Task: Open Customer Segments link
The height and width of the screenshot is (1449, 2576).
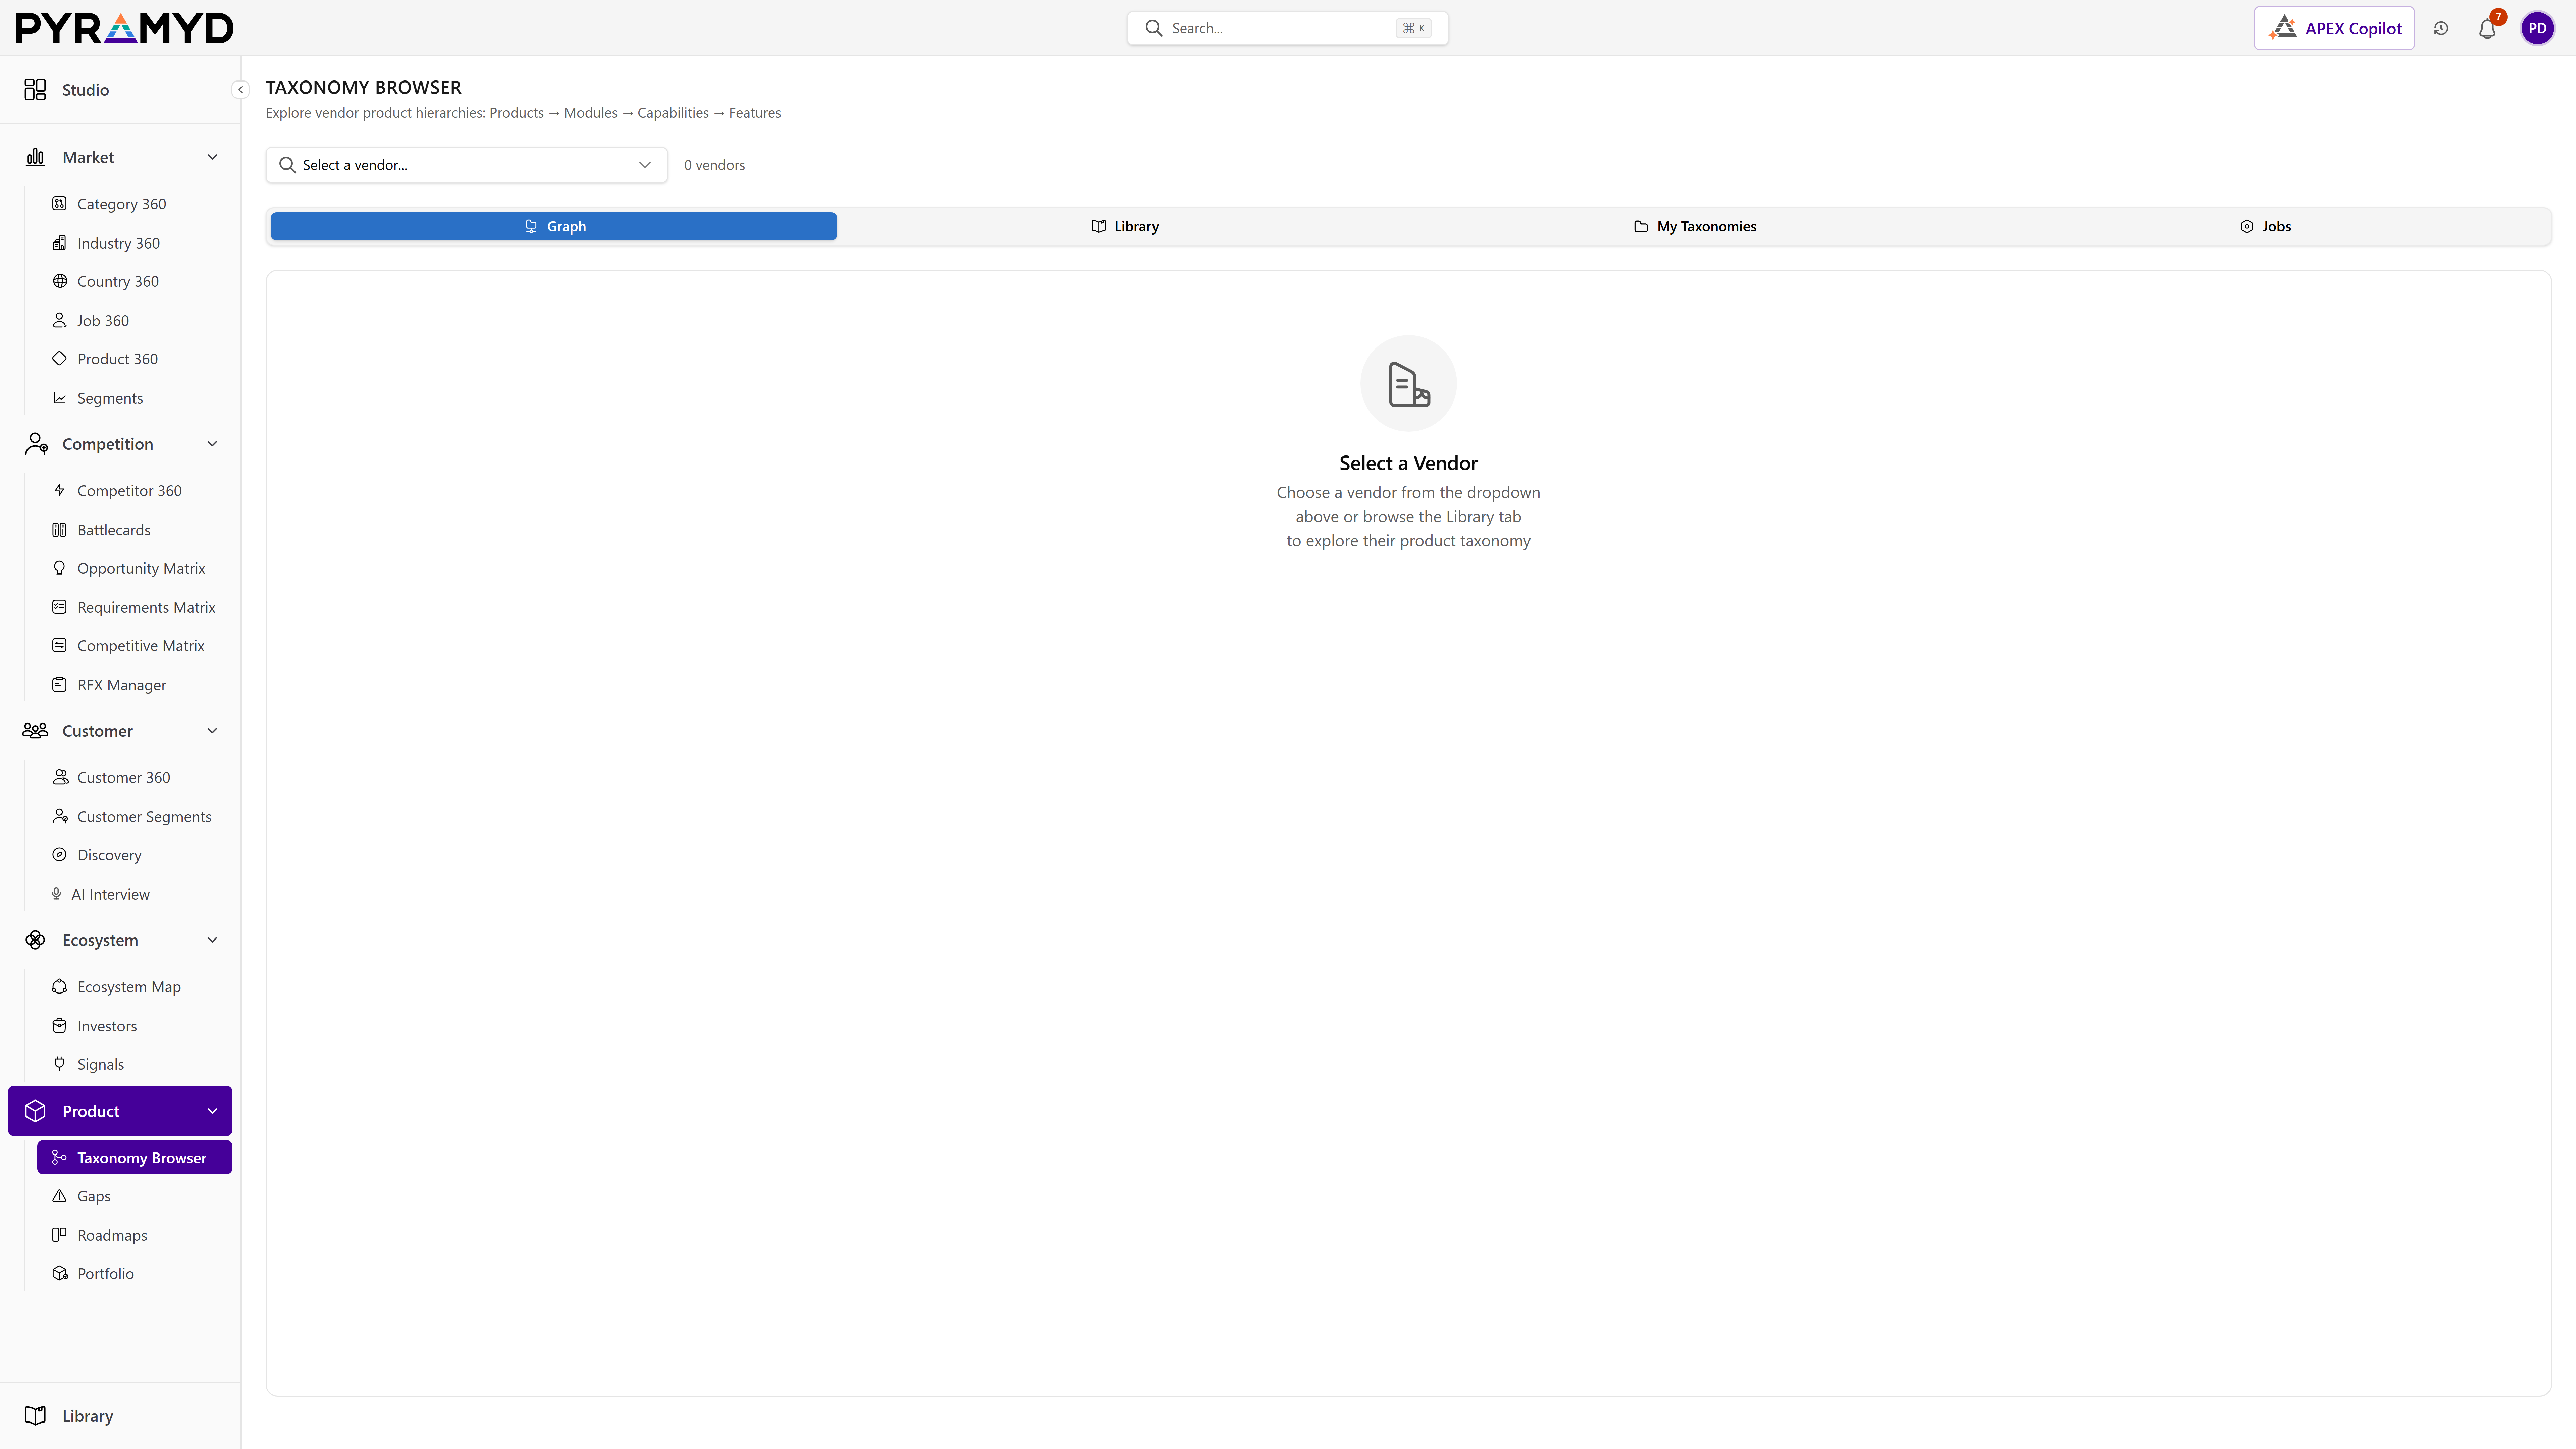Action: click(x=135, y=817)
